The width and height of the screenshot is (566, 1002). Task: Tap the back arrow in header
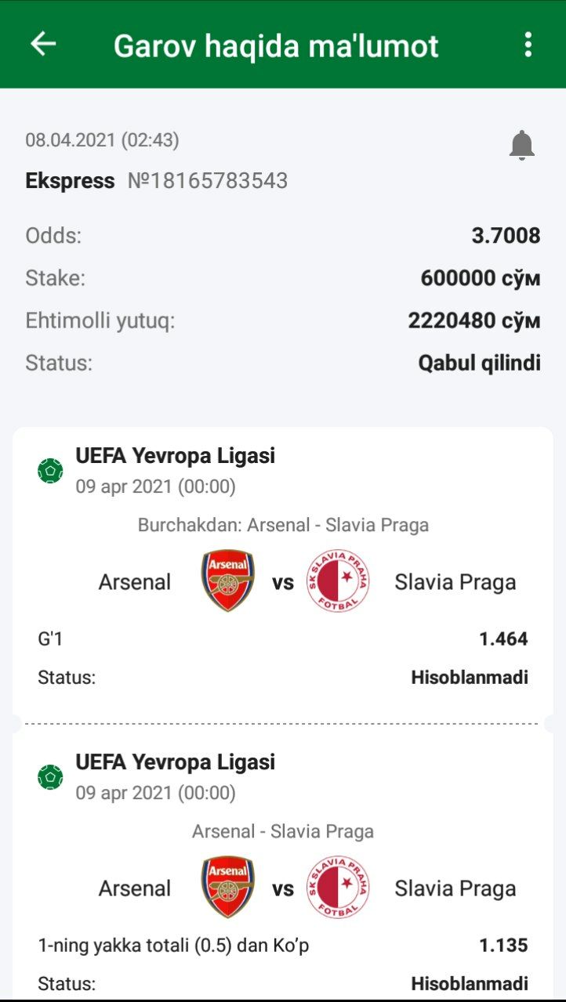(x=43, y=44)
